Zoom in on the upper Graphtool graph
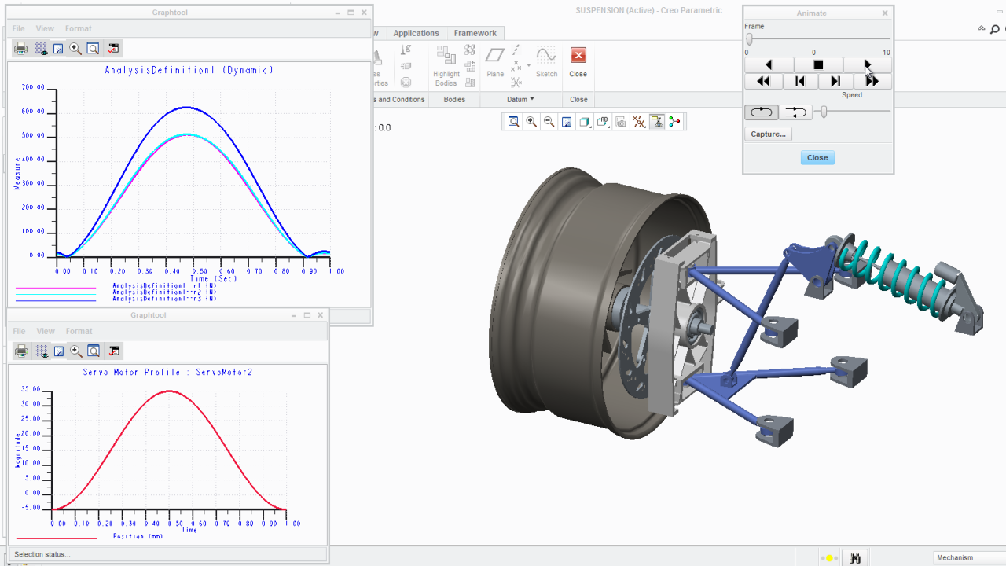Viewport: 1006px width, 566px height. (x=75, y=49)
